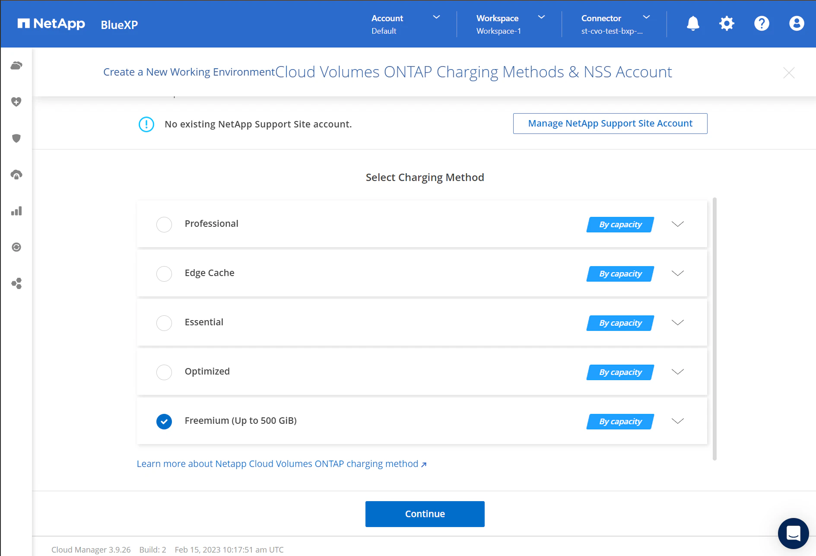The height and width of the screenshot is (556, 816).
Task: Click the No existing NetApp Support Site account text
Action: 258,124
